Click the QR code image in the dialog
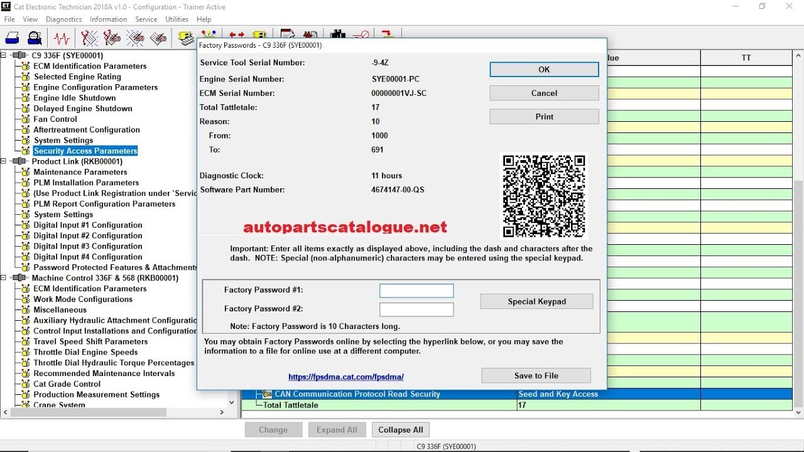Viewport: 804px width, 452px height. pyautogui.click(x=544, y=196)
